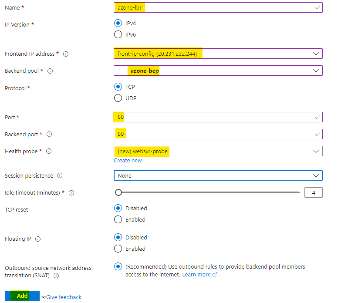Click the Create new health probe link

(x=128, y=161)
